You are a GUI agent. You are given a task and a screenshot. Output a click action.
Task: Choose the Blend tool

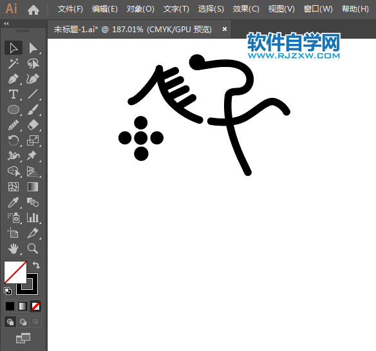33,202
